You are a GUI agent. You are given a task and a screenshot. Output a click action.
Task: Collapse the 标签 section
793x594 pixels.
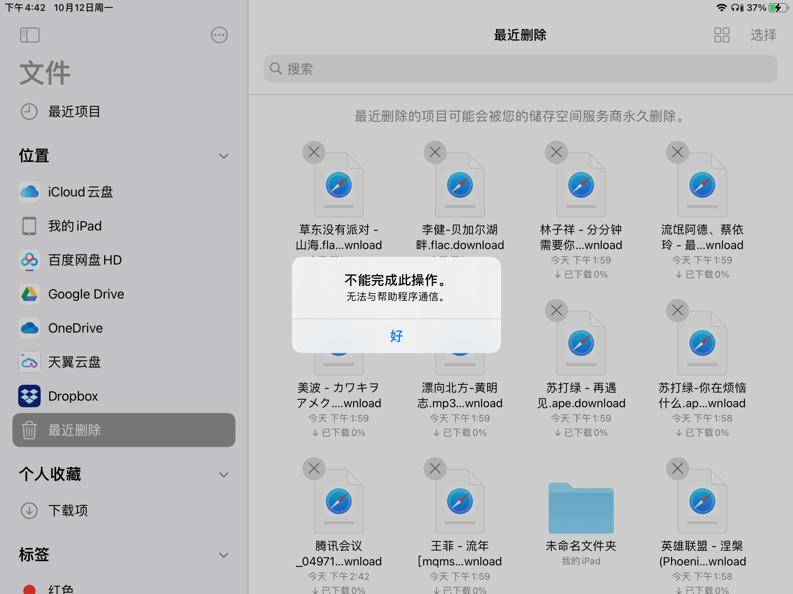coord(223,555)
